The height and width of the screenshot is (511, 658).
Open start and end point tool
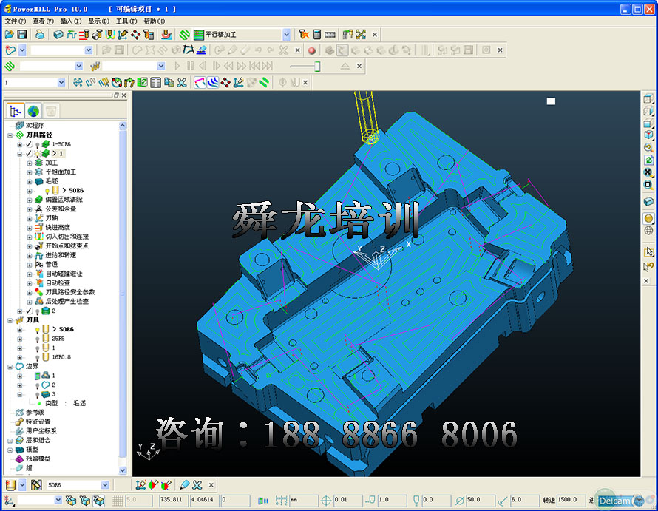pos(97,35)
